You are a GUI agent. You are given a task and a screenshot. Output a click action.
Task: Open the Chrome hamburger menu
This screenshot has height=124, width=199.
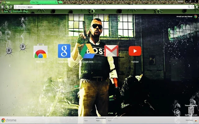coord(197,7)
